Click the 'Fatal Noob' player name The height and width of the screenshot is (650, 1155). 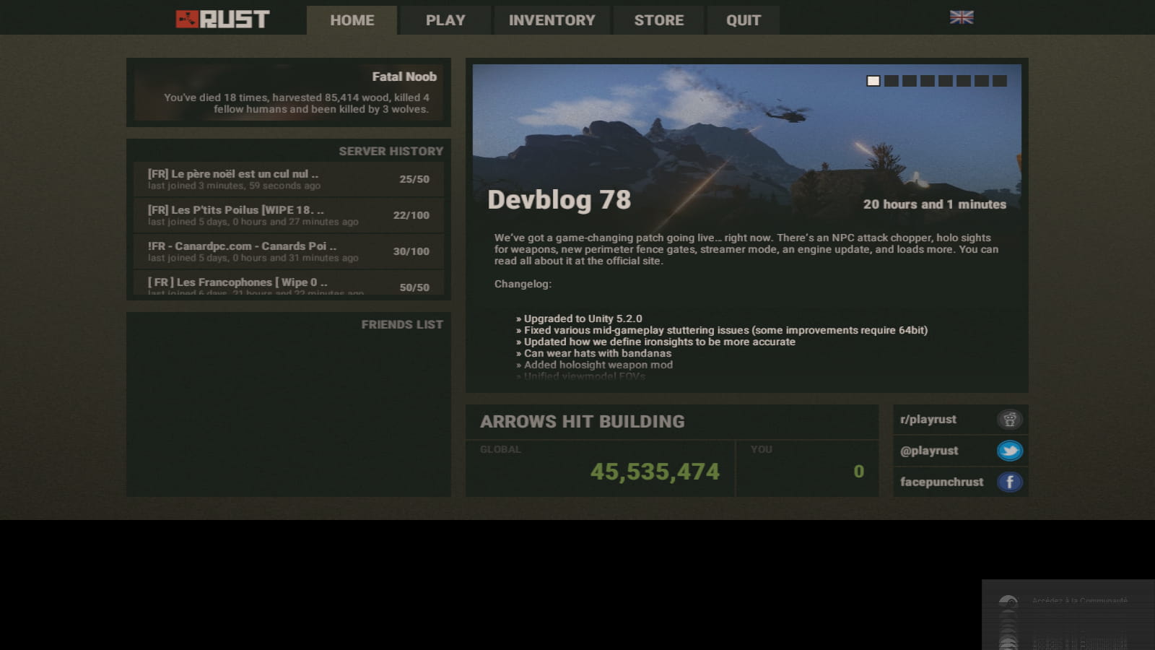[x=404, y=77]
